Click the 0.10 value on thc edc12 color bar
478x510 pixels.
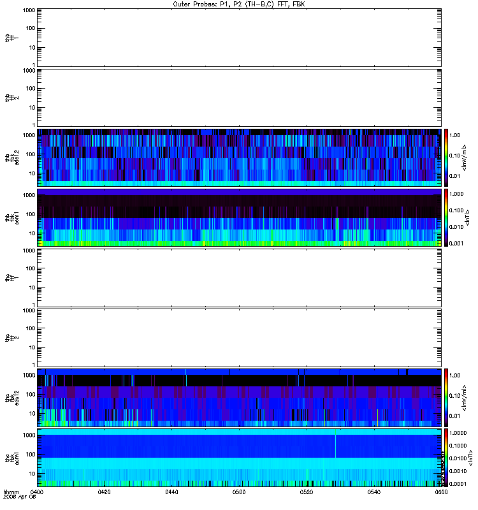[454, 395]
